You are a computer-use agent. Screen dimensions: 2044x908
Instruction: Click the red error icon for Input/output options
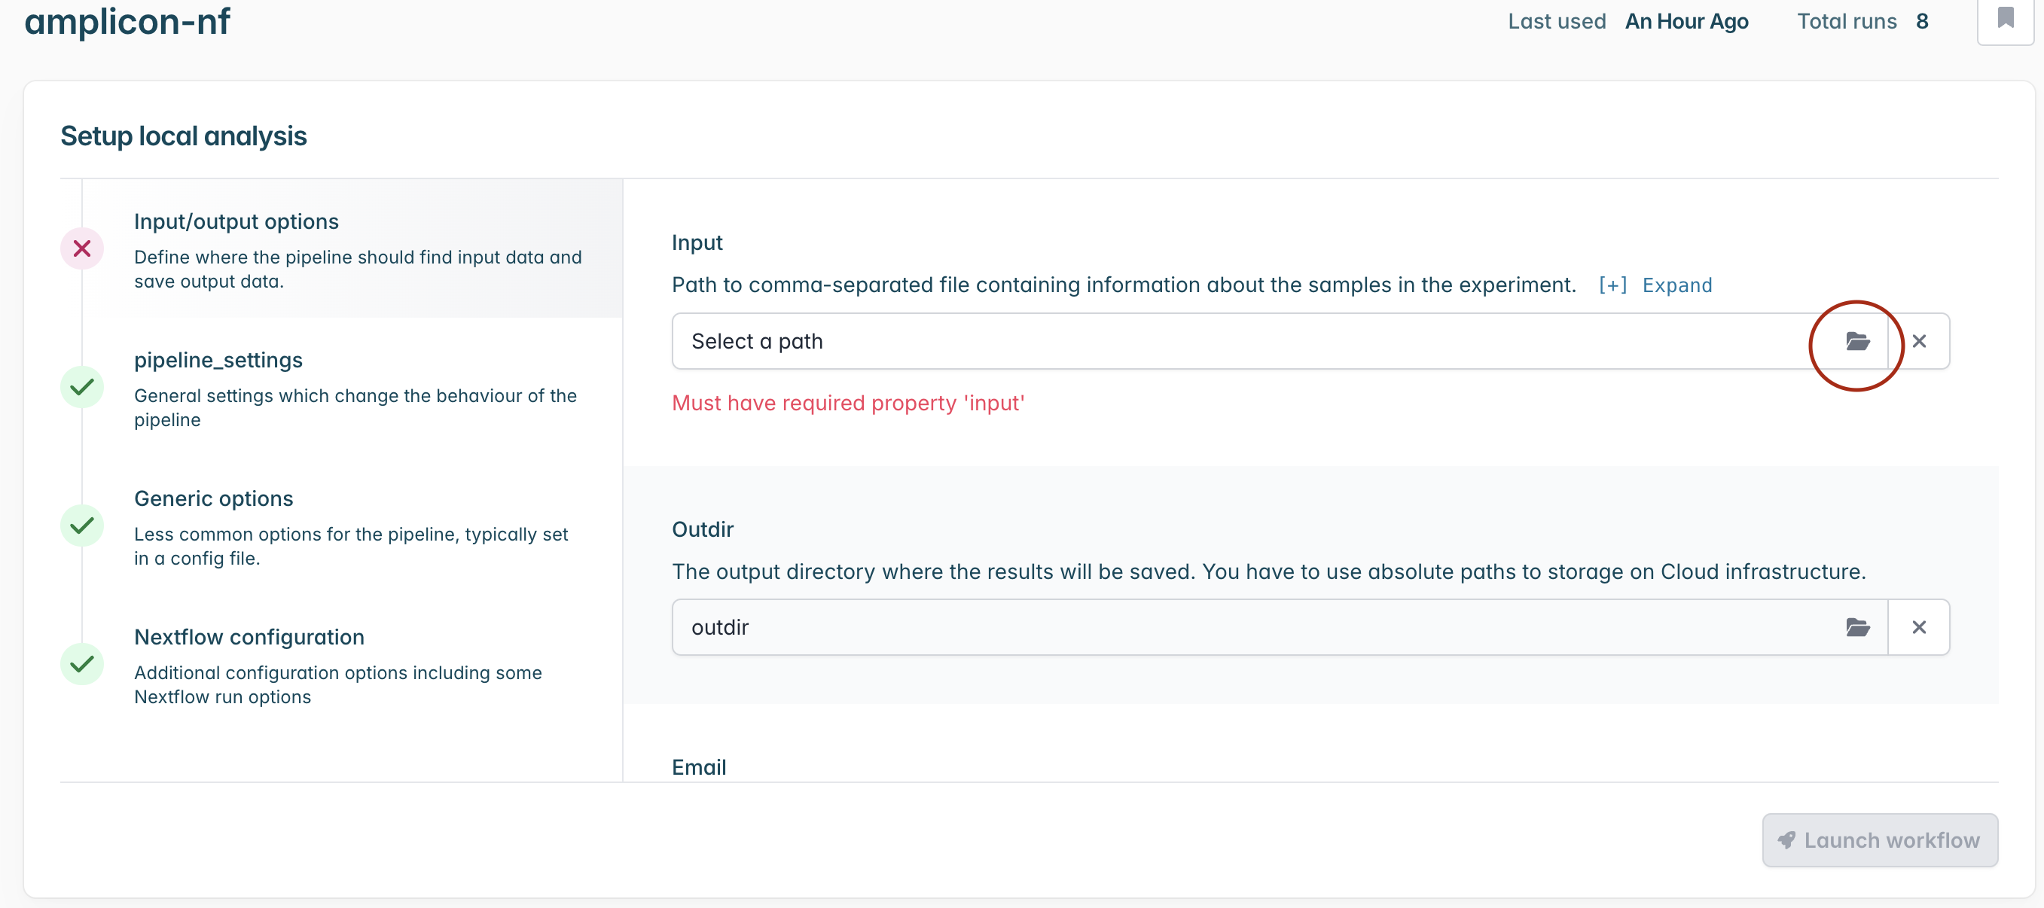[x=82, y=249]
